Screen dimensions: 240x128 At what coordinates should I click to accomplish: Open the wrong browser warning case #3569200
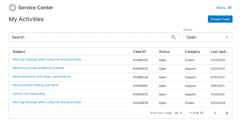click(47, 59)
